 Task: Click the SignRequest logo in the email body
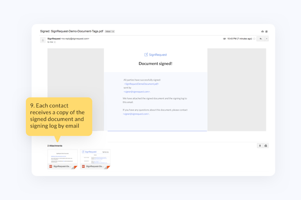pyautogui.click(x=156, y=54)
